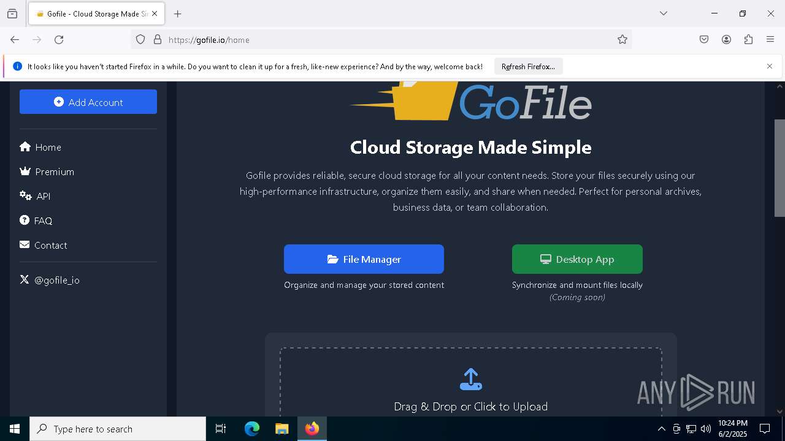Open the Firefox hamburger menu
This screenshot has height=441, width=785.
770,40
